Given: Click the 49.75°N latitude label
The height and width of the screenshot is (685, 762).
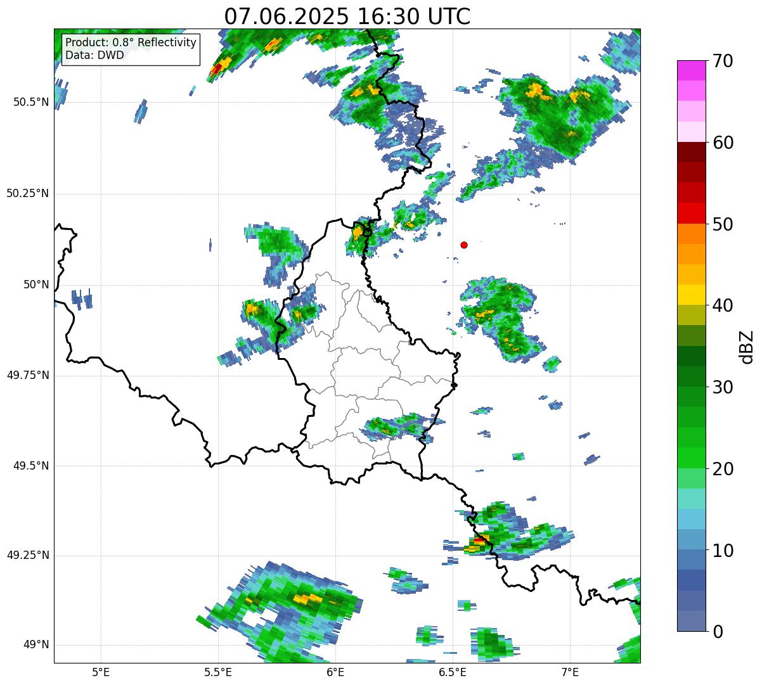Looking at the screenshot, I should [27, 375].
